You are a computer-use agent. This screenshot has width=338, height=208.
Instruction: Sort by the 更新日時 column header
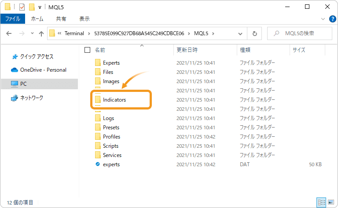pyautogui.click(x=187, y=50)
